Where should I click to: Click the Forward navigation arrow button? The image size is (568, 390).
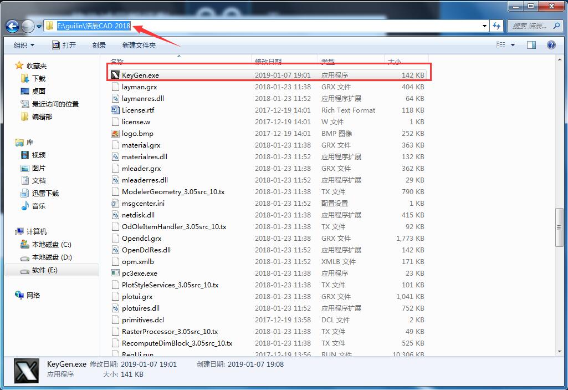click(x=28, y=26)
